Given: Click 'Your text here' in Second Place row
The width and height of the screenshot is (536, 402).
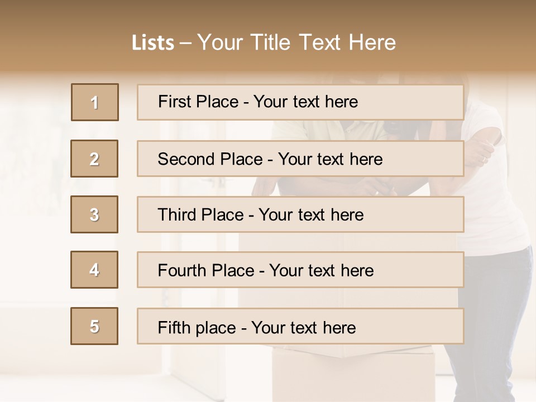Looking at the screenshot, I should point(330,159).
